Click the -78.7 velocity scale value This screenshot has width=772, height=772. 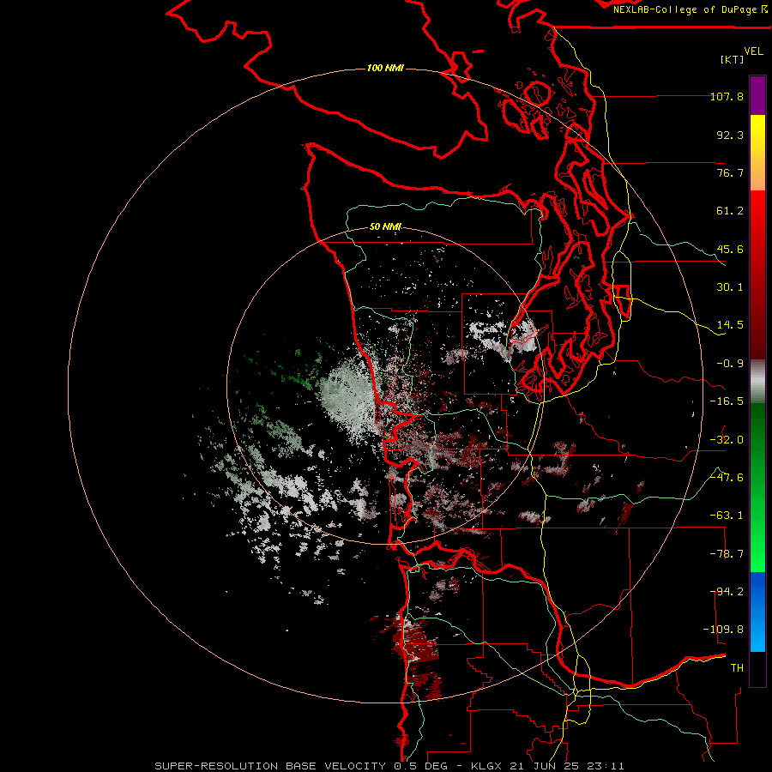coord(727,554)
